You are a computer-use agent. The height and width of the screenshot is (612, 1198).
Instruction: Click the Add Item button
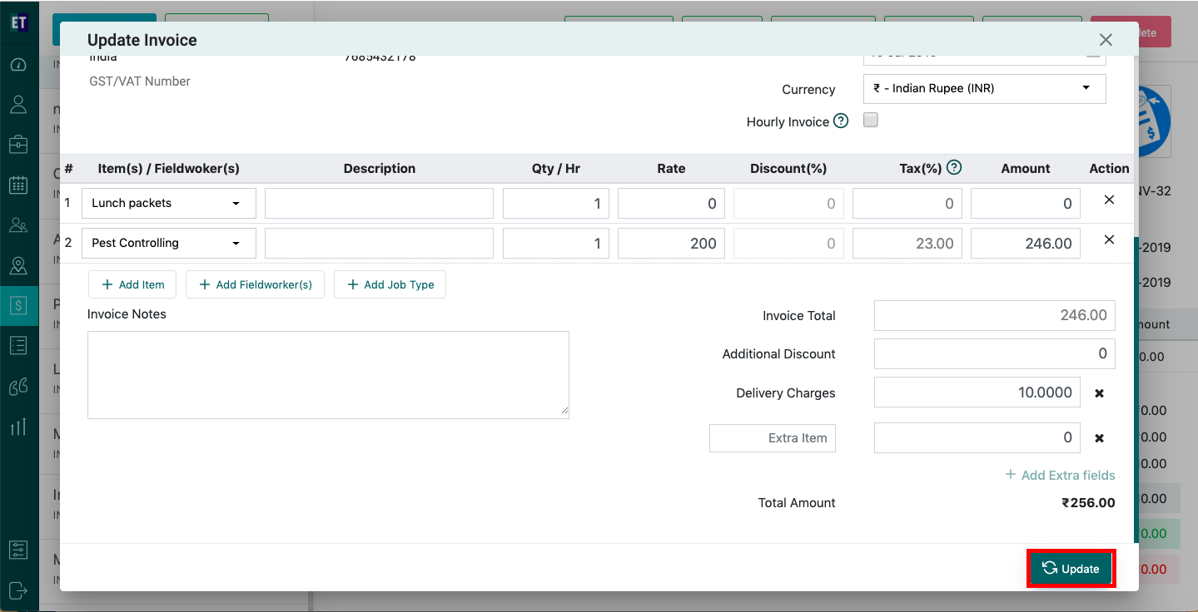(132, 284)
